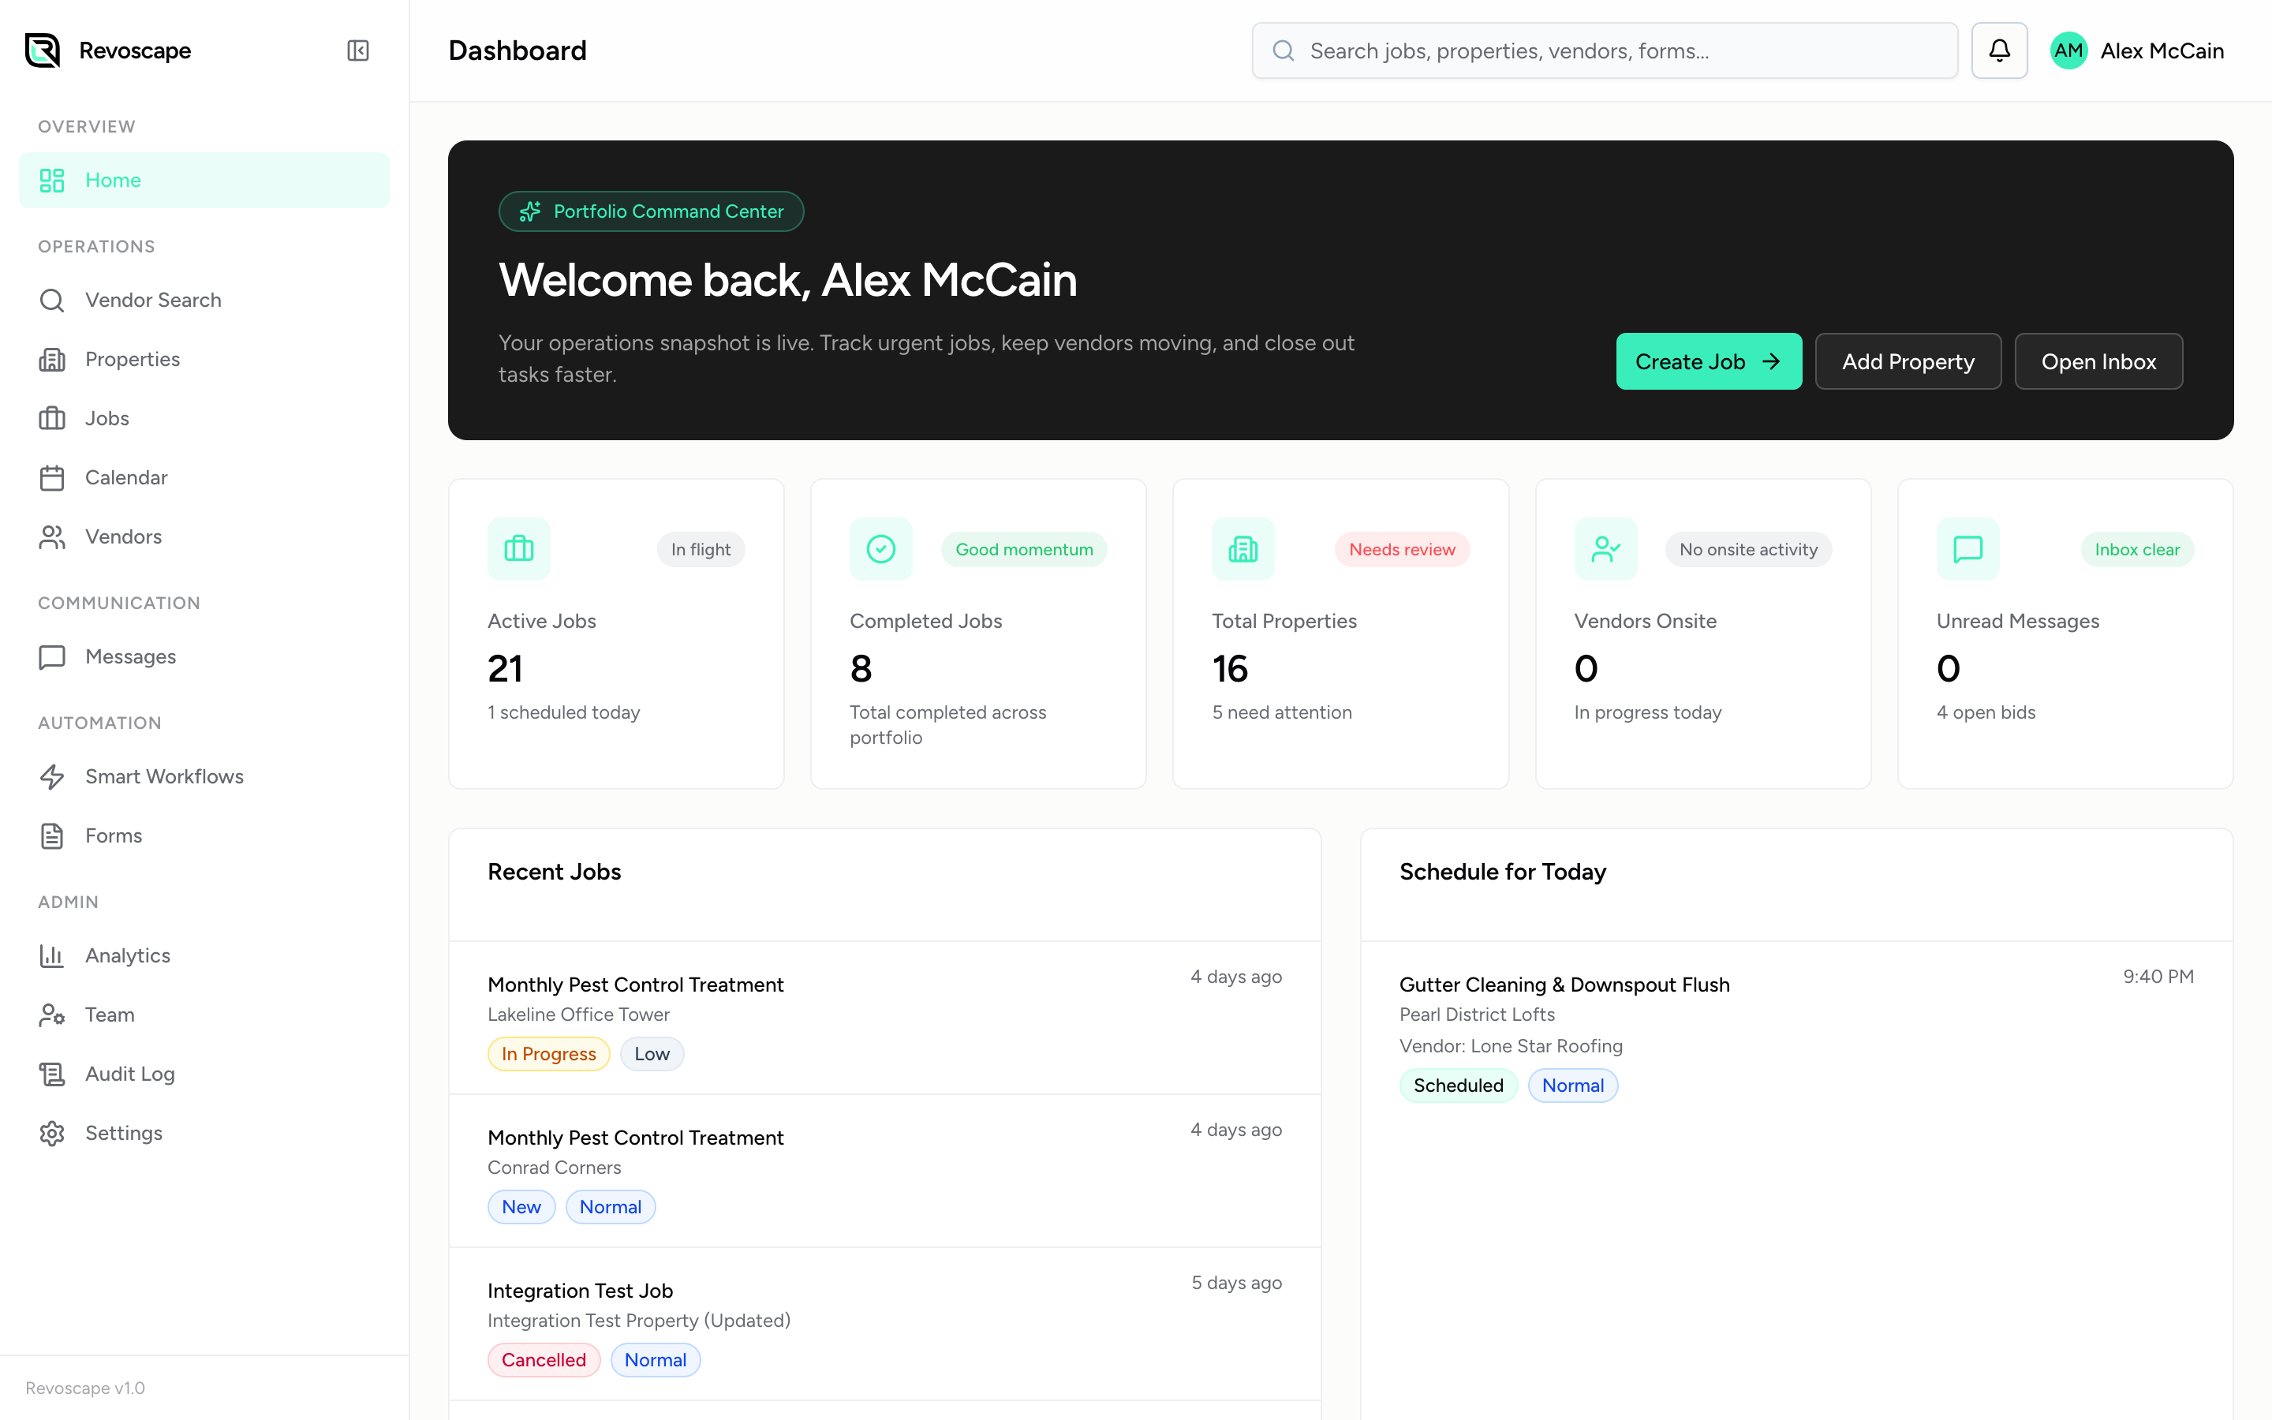This screenshot has height=1420, width=2272.
Task: Click the Revoscape logo
Action: tap(43, 50)
